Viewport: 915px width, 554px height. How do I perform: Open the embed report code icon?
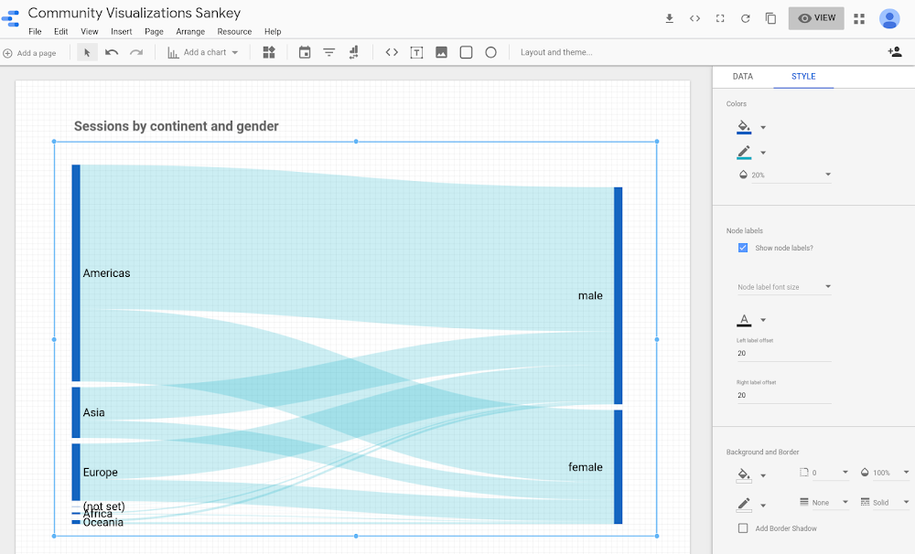(694, 18)
